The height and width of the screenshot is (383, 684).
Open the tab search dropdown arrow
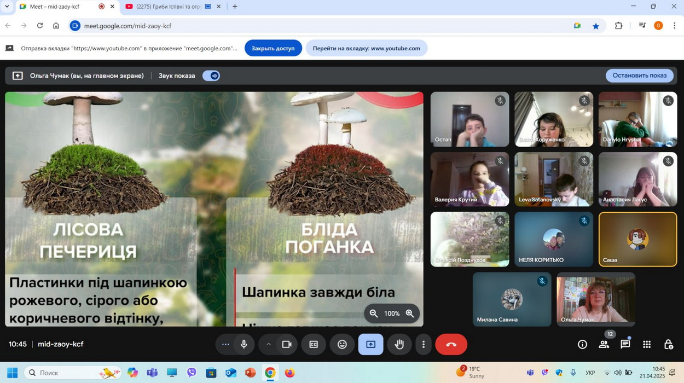click(7, 7)
